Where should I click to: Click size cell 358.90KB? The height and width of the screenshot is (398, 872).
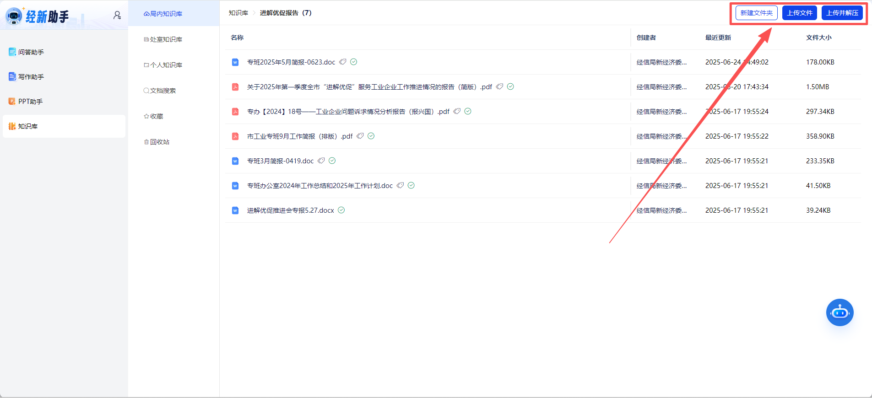(820, 136)
